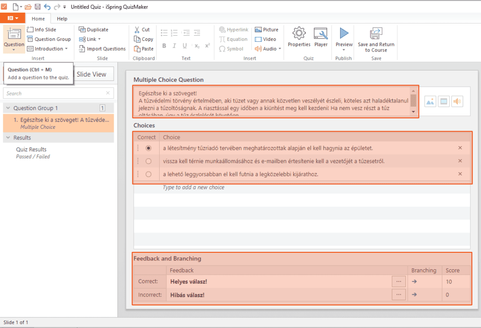
Task: Add a picture to the question
Action: point(430,102)
